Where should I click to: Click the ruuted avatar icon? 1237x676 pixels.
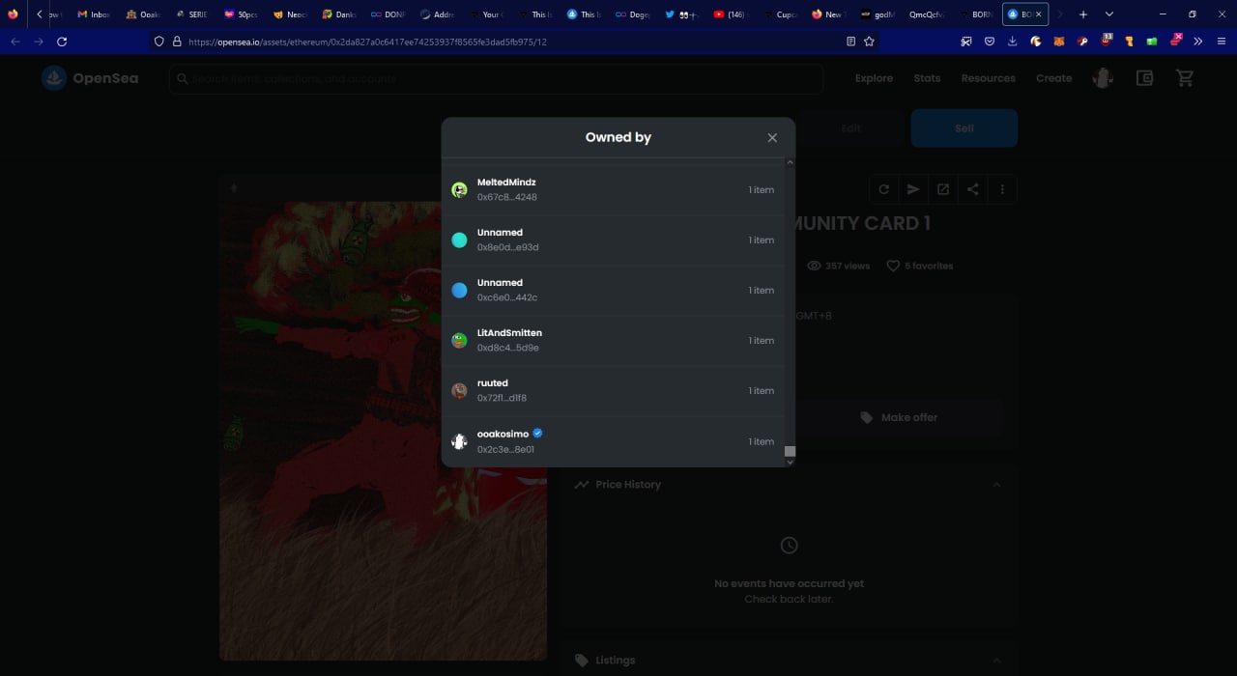click(x=459, y=391)
